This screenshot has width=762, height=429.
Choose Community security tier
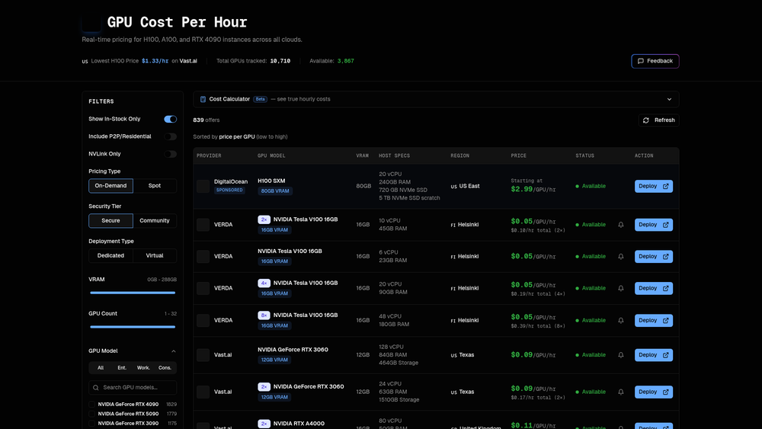(x=155, y=220)
